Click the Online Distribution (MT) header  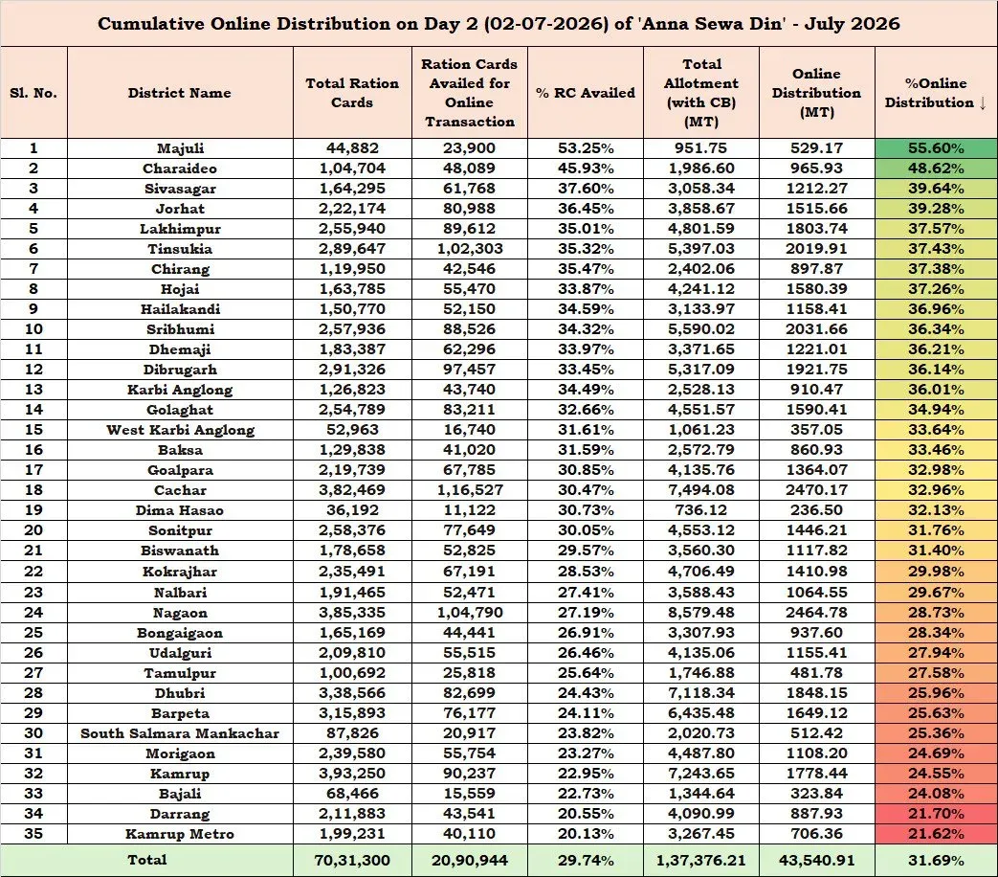point(816,93)
